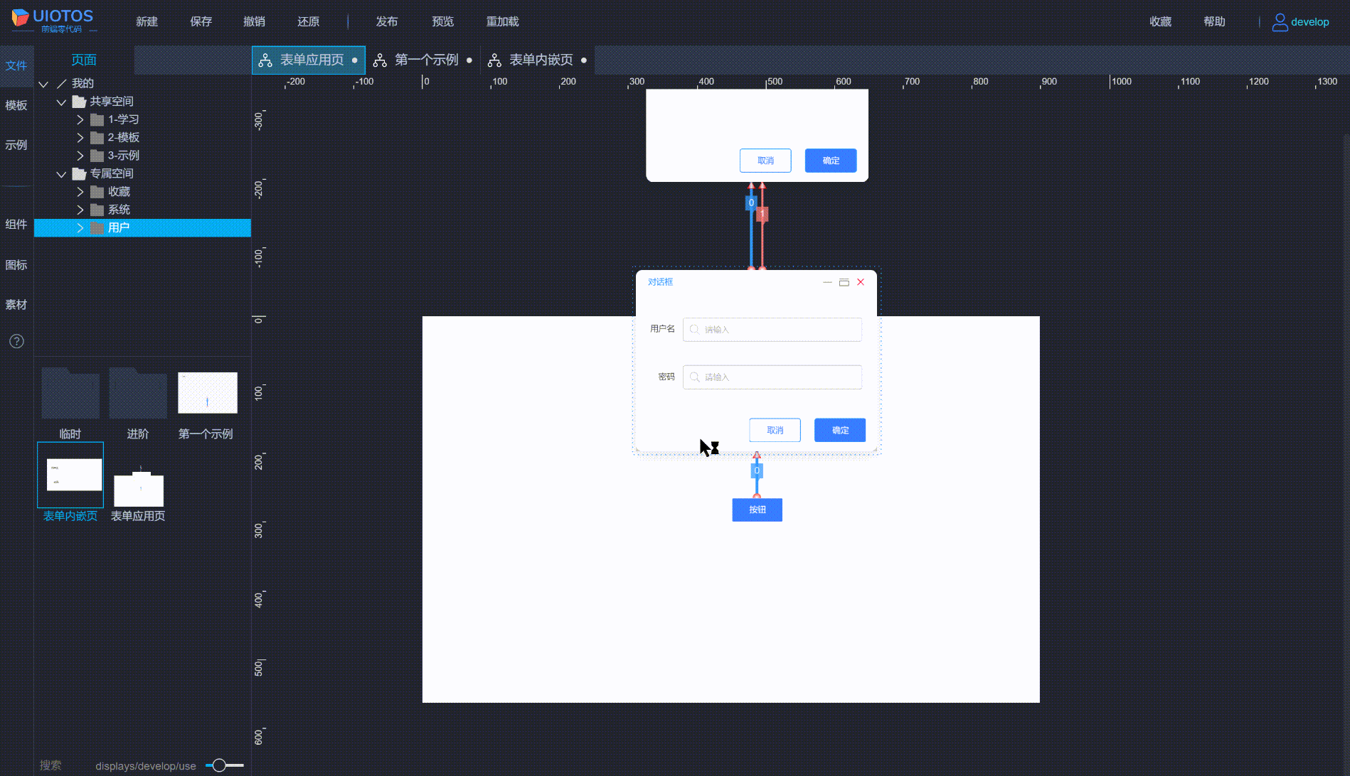Click the blue 按钮 button on canvas

pos(758,510)
